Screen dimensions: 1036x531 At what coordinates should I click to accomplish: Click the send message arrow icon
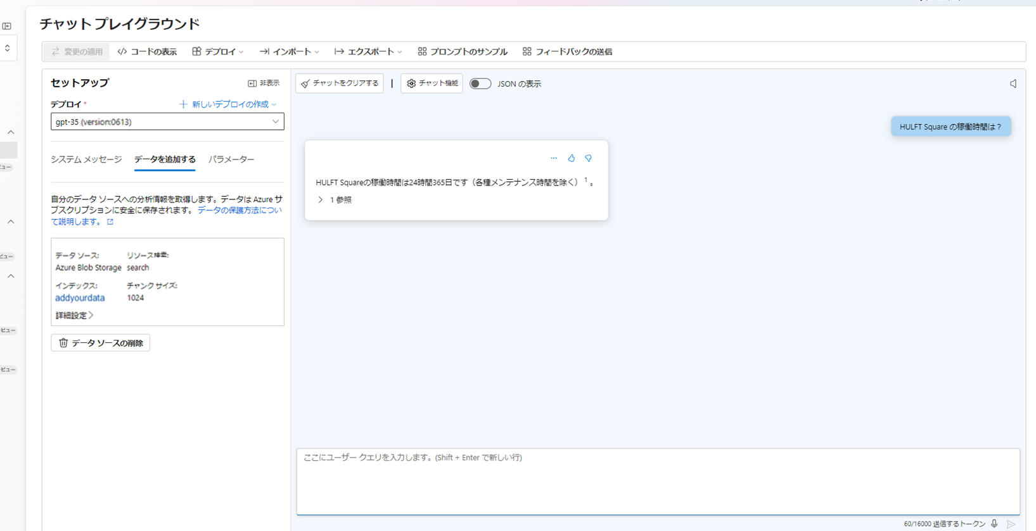(1011, 524)
